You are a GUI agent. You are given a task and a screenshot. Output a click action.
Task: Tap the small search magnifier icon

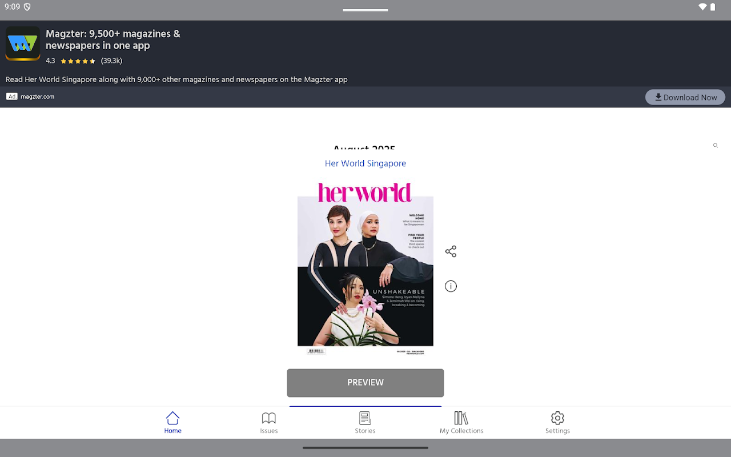click(x=715, y=146)
